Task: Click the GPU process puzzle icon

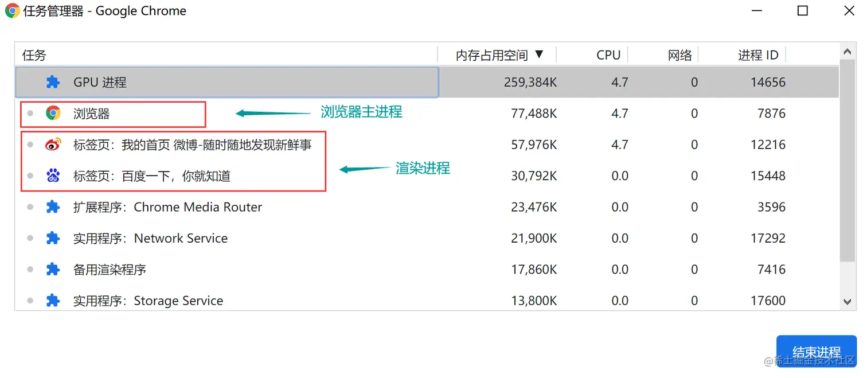Action: (x=53, y=82)
